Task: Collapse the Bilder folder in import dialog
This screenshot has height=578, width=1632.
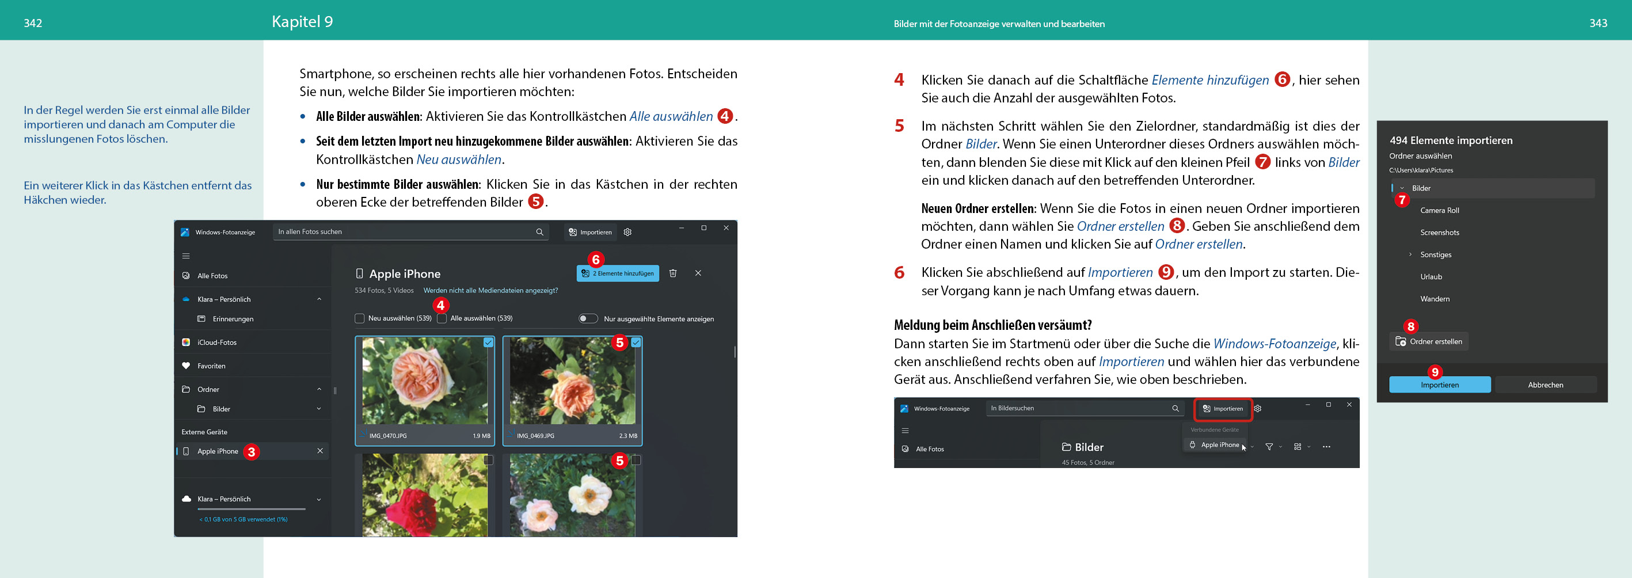Action: pyautogui.click(x=1401, y=188)
